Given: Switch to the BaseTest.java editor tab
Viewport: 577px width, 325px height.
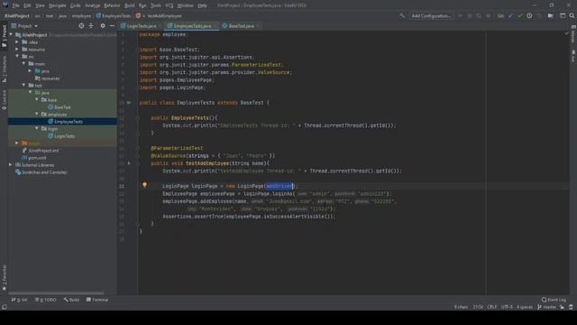Looking at the screenshot, I should click(241, 26).
